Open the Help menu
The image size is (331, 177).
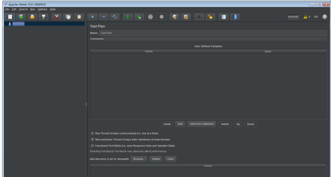coord(53,9)
